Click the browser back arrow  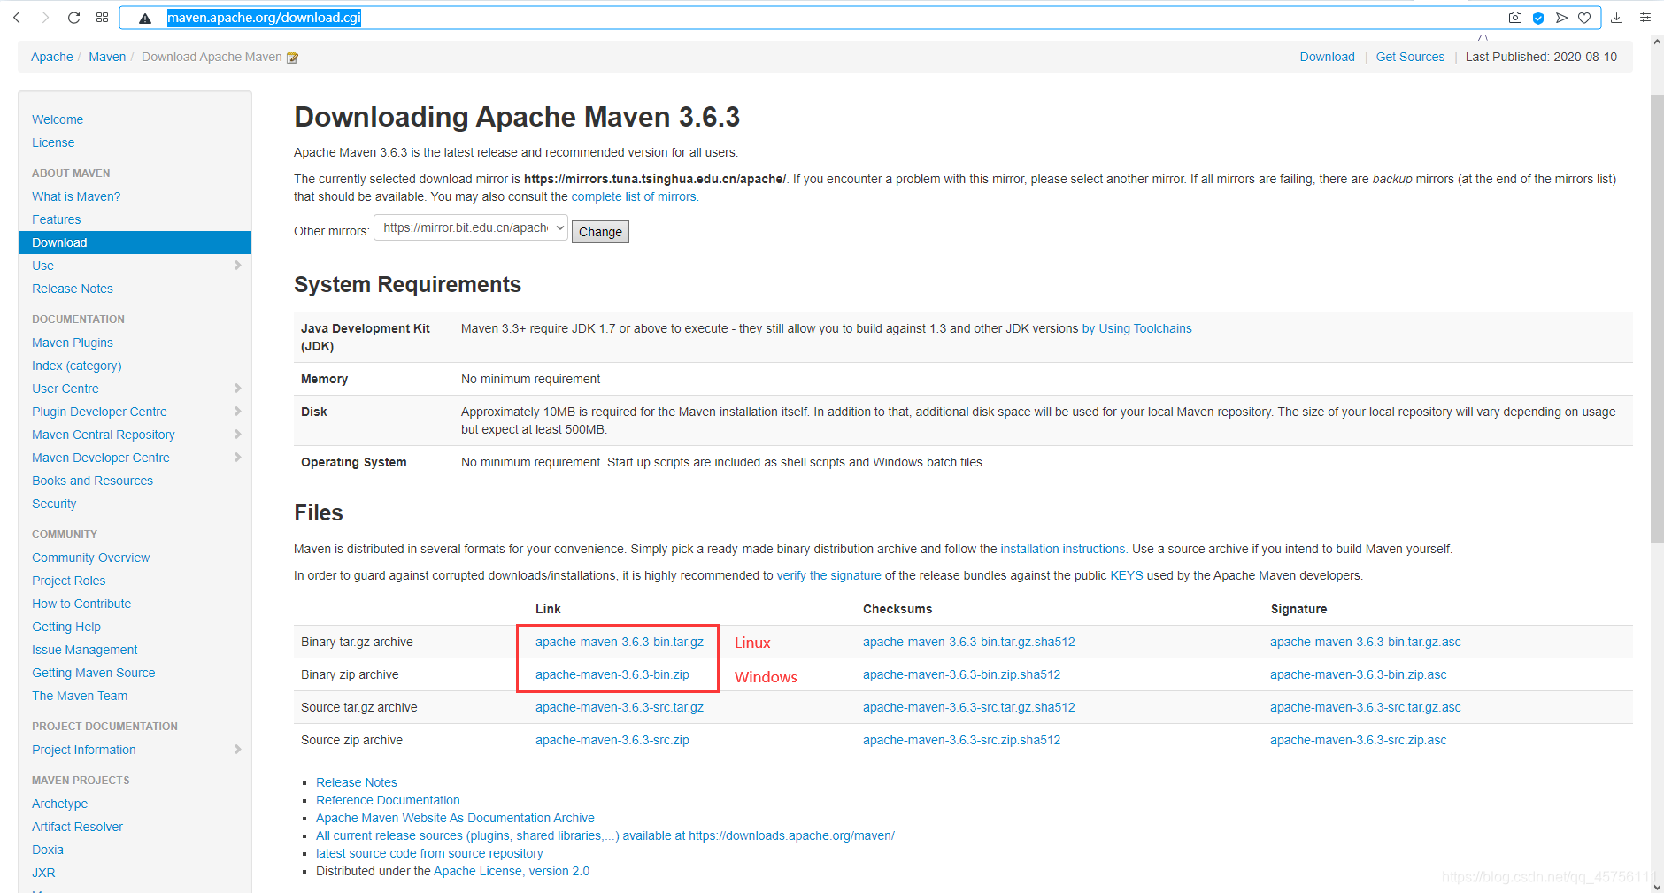pyautogui.click(x=17, y=18)
